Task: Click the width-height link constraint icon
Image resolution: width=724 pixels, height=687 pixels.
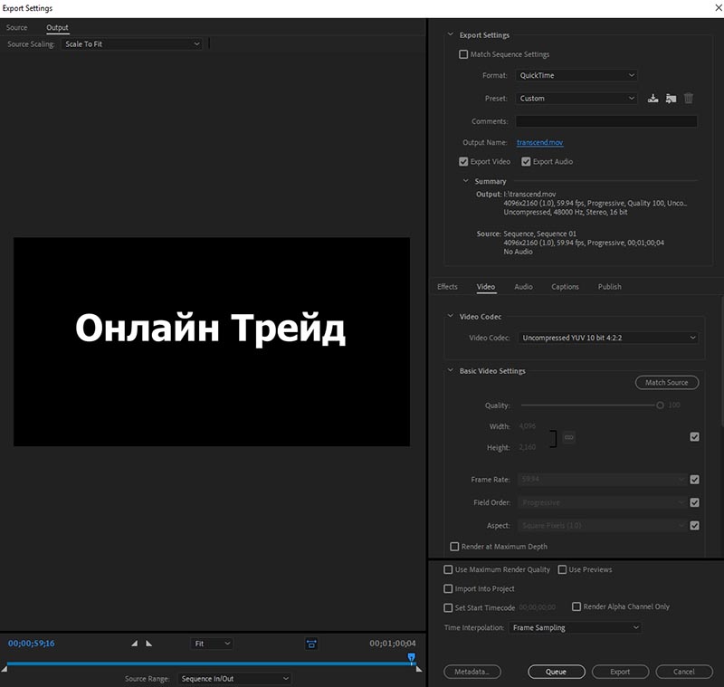Action: (x=569, y=437)
